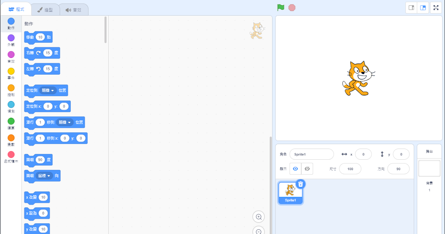445x234 pixels.
Task: Open the 偵測 blocks category
Action: tap(11, 107)
